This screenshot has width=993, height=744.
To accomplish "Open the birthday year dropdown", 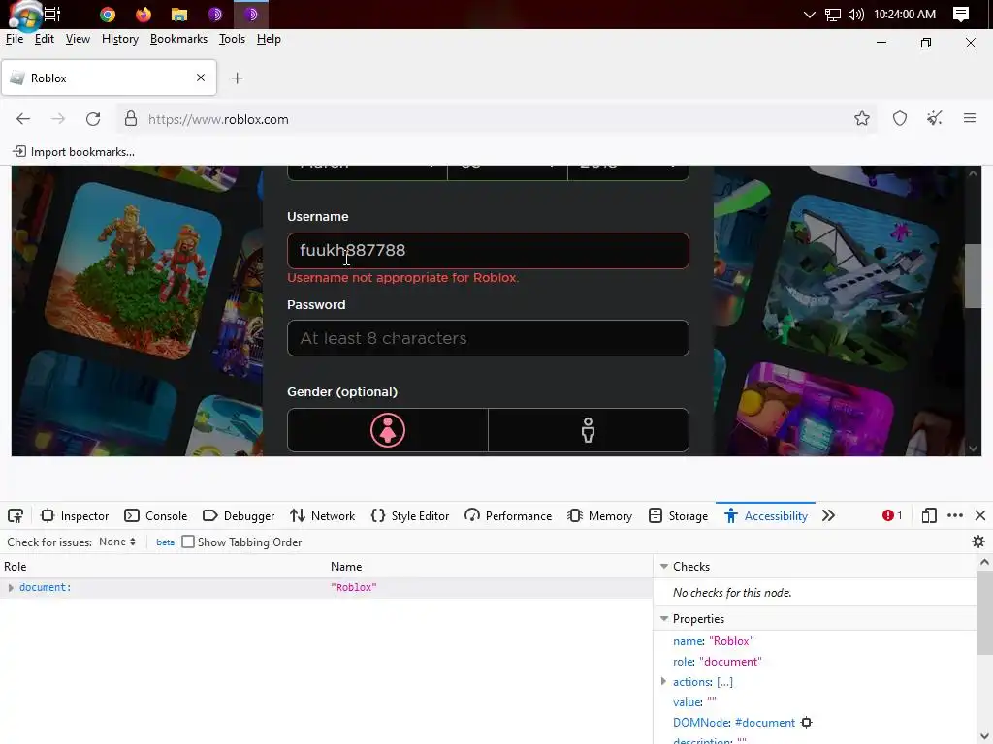I will tap(628, 172).
